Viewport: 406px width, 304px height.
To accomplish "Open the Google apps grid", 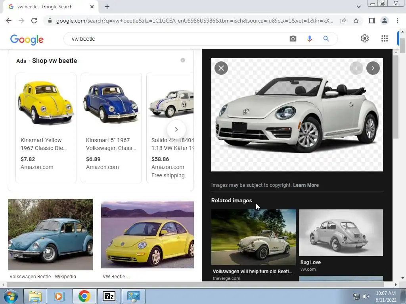I will pyautogui.click(x=385, y=38).
